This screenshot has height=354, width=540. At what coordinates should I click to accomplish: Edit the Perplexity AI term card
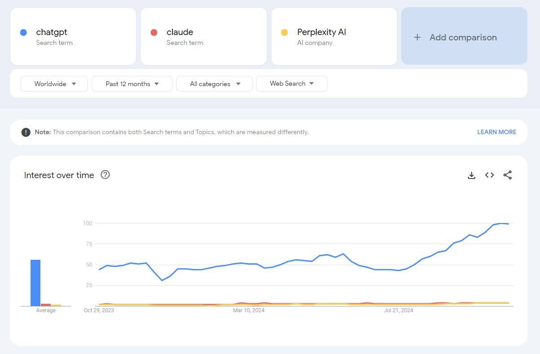pos(334,36)
